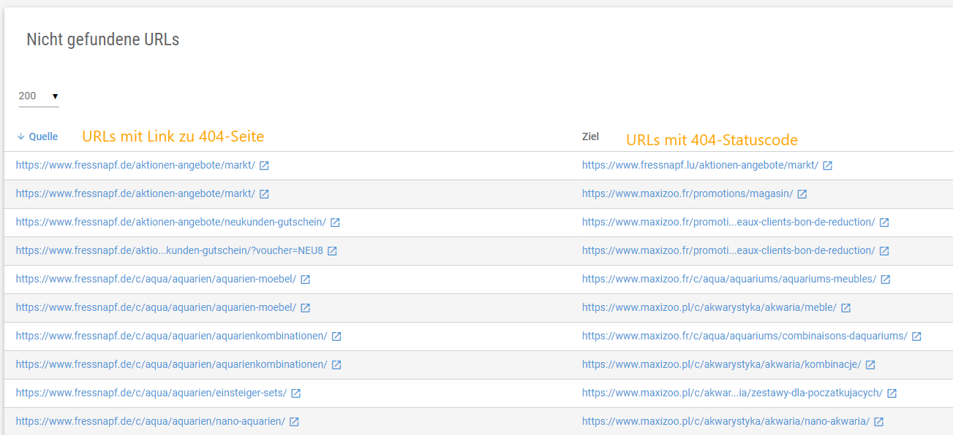Follow the source link ending ?voucher=NEU8

(x=170, y=250)
